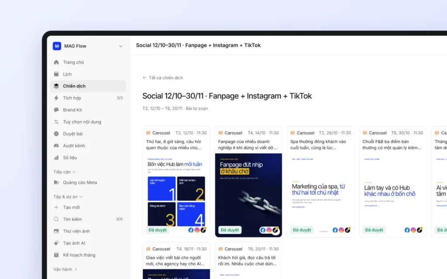This screenshot has height=279, width=447.
Task: Click Đã duyệt badge on T6, 30/10 card
Action: click(x=374, y=230)
